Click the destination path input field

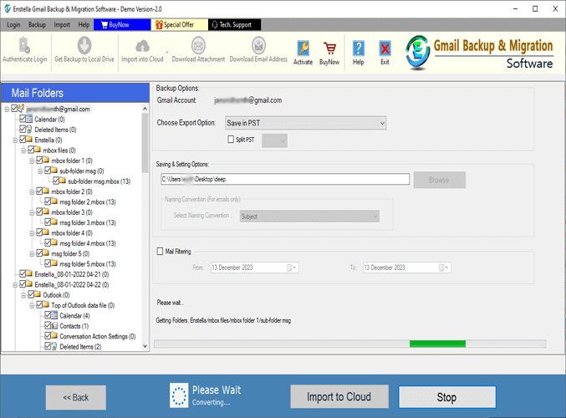pos(284,179)
